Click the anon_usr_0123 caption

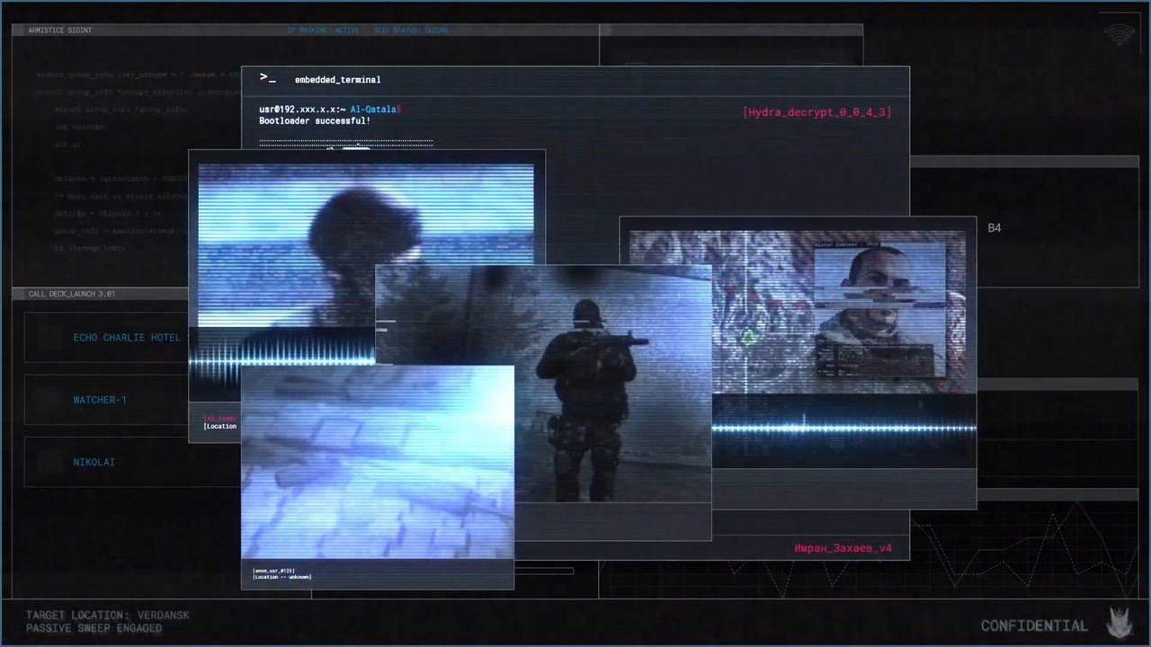pyautogui.click(x=273, y=571)
